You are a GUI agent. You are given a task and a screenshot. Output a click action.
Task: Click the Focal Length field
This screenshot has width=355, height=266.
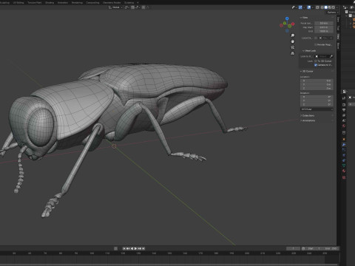point(324,23)
